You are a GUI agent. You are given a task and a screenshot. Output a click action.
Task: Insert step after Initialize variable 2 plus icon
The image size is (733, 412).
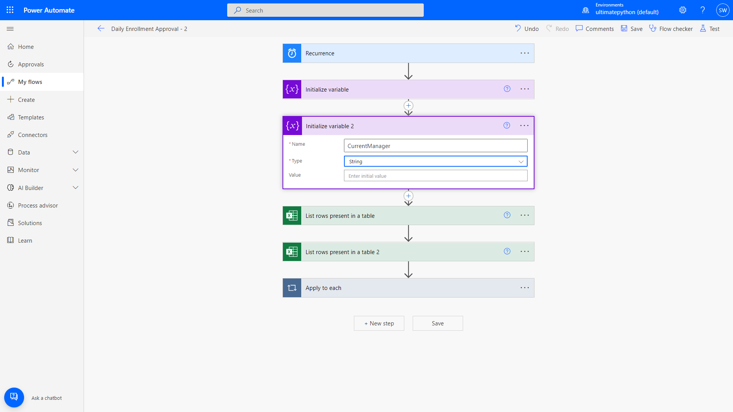(408, 196)
